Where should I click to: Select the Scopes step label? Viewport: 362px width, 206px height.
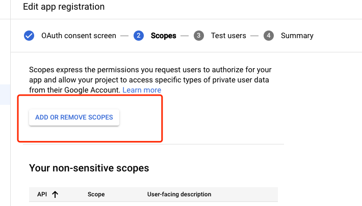[163, 36]
